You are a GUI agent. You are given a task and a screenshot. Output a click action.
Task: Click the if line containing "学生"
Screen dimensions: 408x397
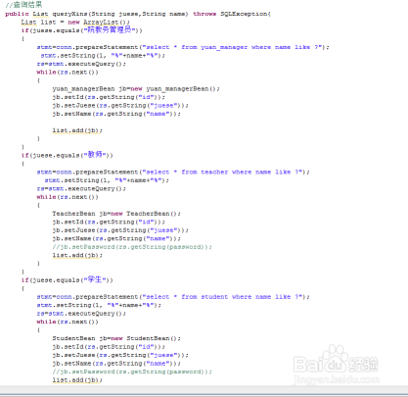67,279
